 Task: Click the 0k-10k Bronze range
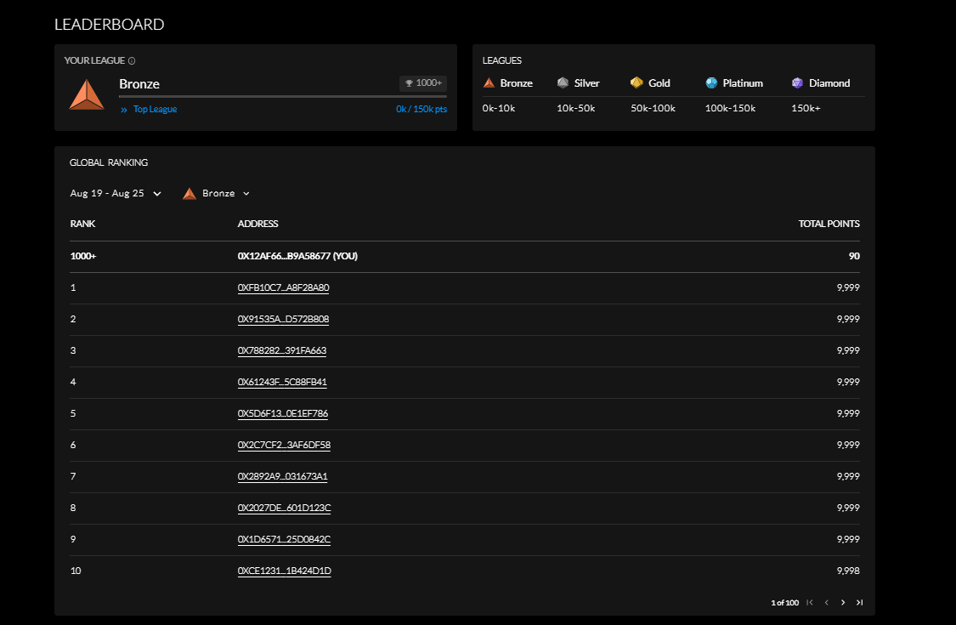click(x=499, y=108)
